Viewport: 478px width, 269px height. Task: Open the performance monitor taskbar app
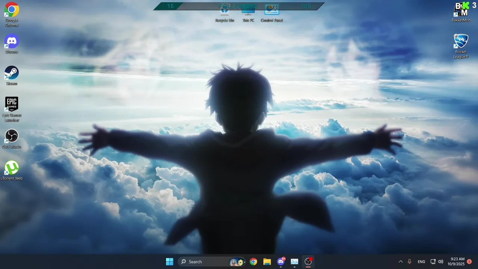pyautogui.click(x=295, y=262)
